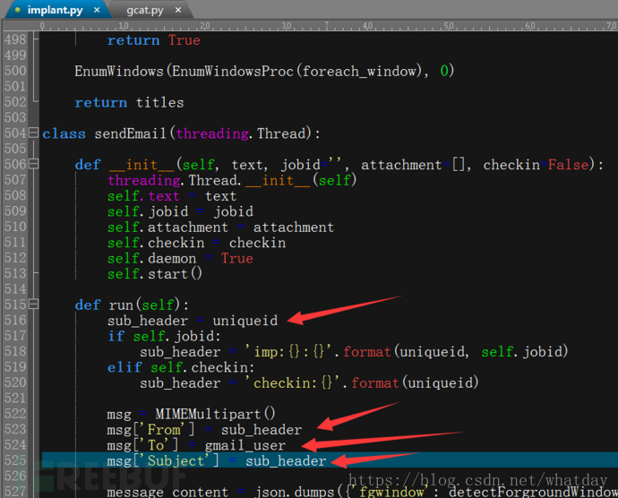Screen dimensions: 618x498
Task: Click msg['Subject'] on highlighted line 525
Action: (163, 461)
